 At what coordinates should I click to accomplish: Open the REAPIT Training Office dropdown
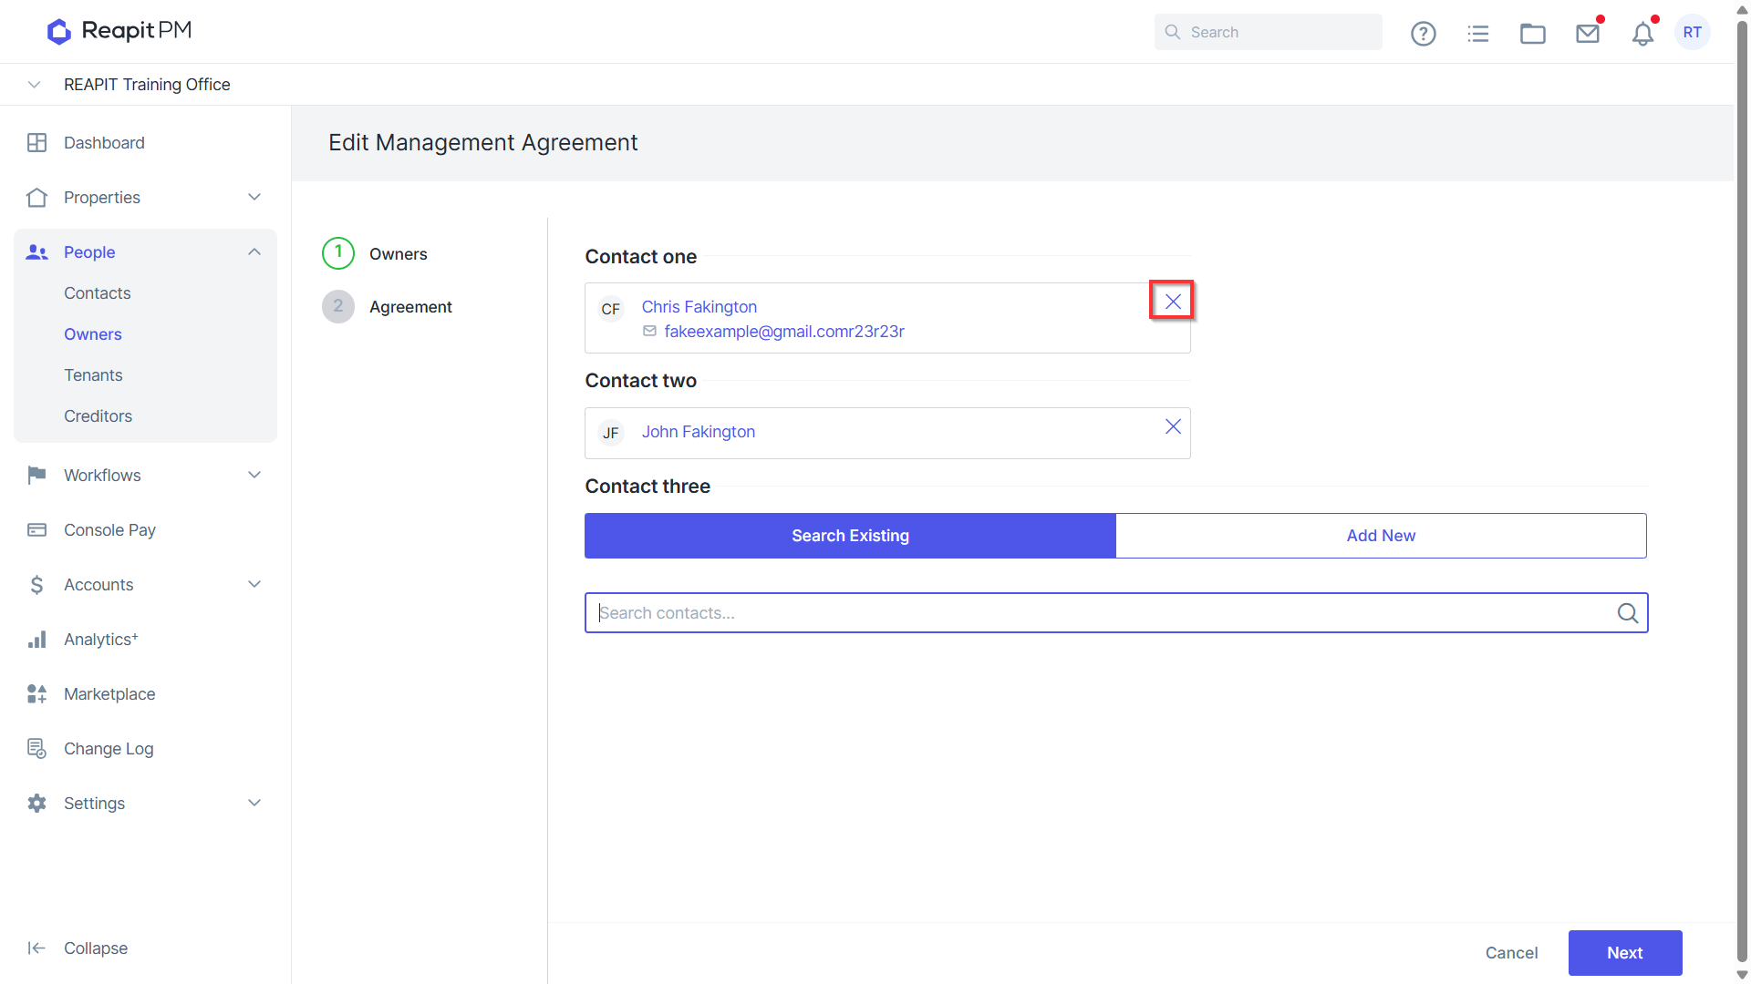[x=35, y=85]
